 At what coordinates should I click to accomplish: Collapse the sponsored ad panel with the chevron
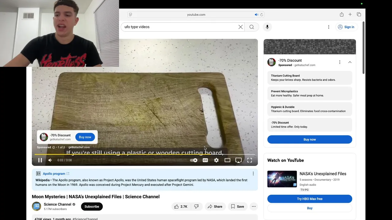click(x=350, y=62)
